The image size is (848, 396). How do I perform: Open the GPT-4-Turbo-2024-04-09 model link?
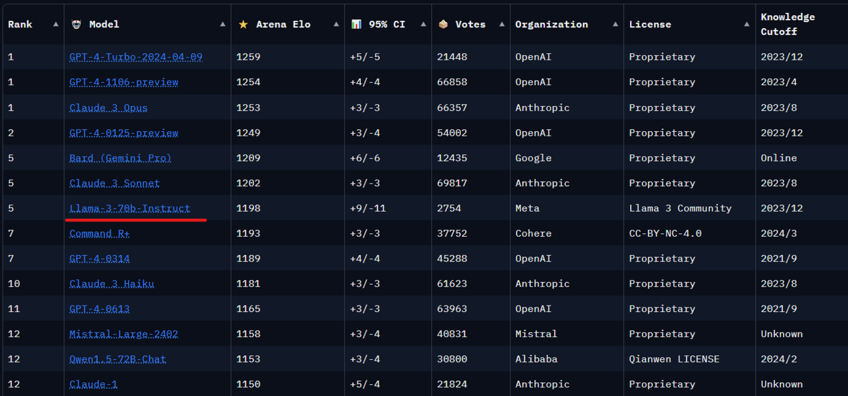point(136,57)
